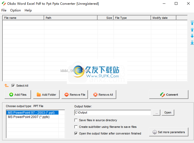Sort by the File name column header

[23, 18]
